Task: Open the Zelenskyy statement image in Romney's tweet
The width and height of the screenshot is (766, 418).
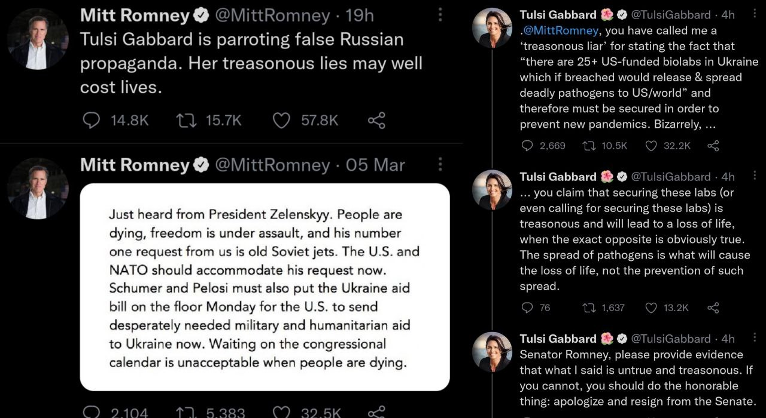Action: 265,287
